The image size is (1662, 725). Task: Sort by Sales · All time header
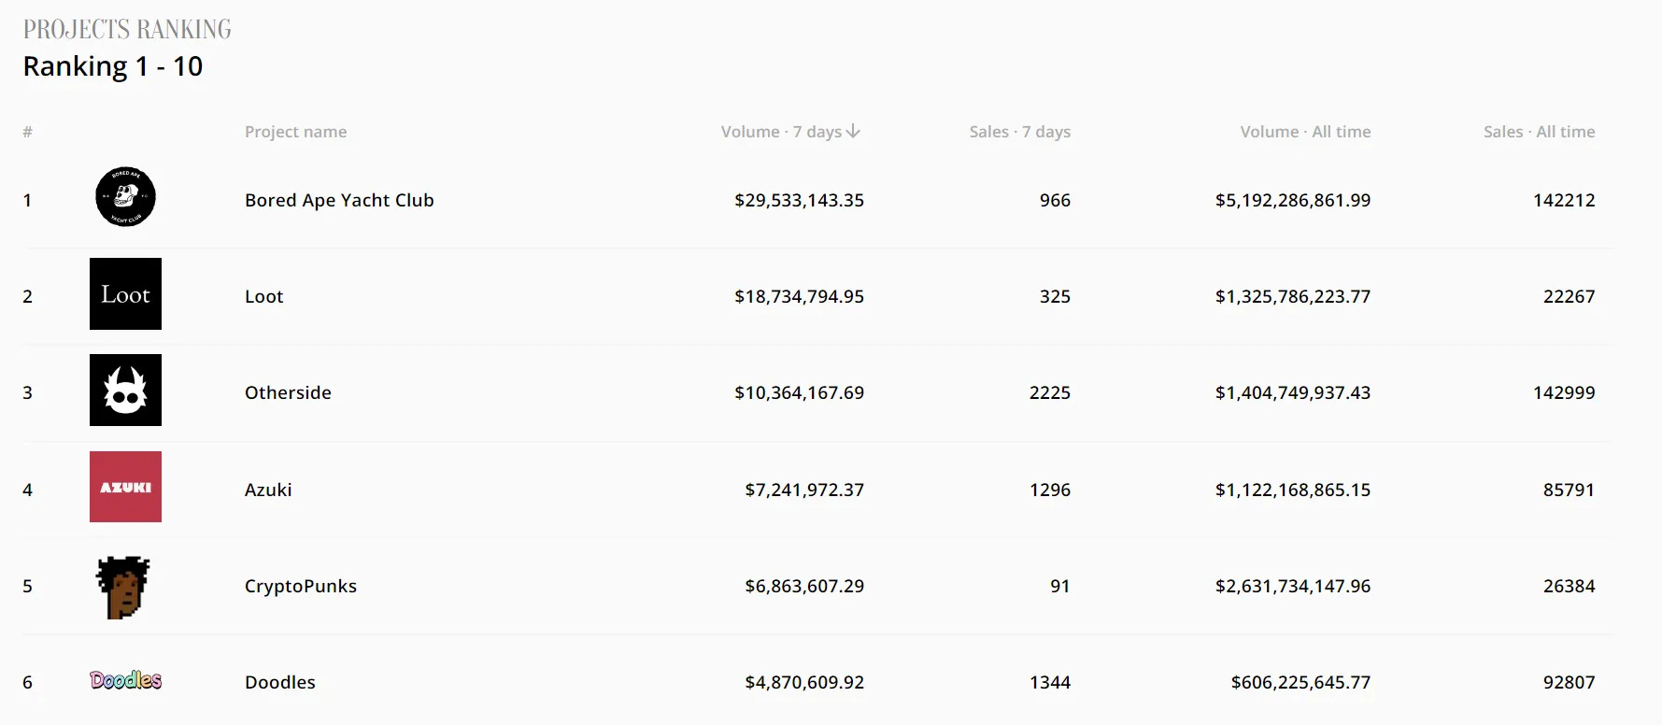(x=1540, y=132)
